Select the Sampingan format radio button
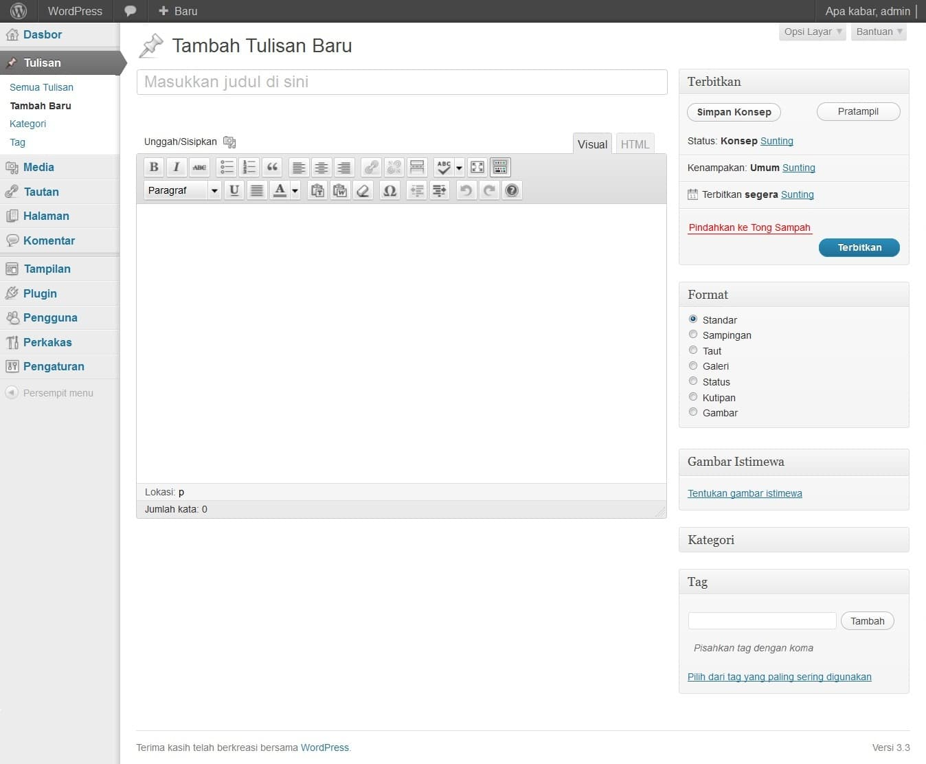Viewport: 926px width, 764px height. coord(693,335)
